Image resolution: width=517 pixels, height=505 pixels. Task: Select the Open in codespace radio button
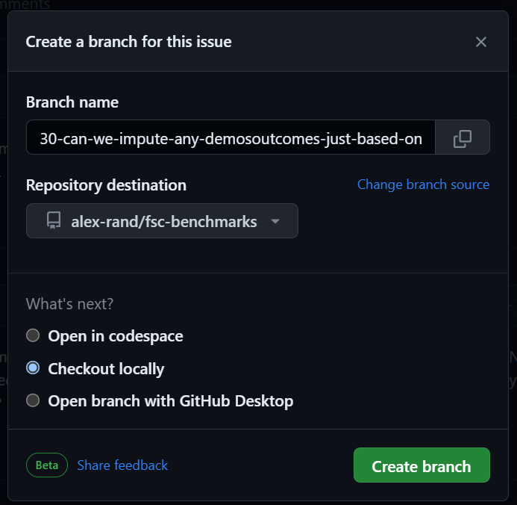coord(33,335)
